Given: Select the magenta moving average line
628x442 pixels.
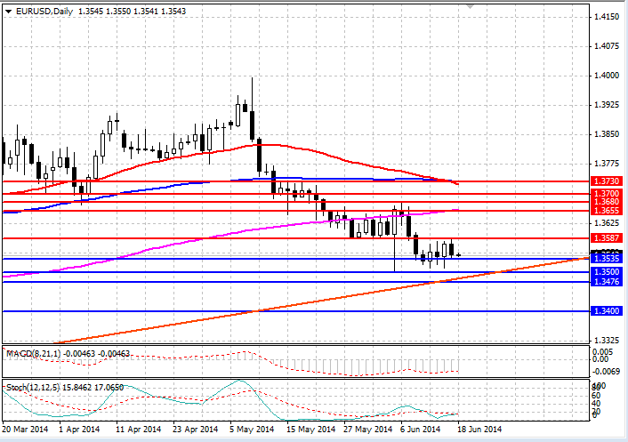Looking at the screenshot, I should click(230, 232).
